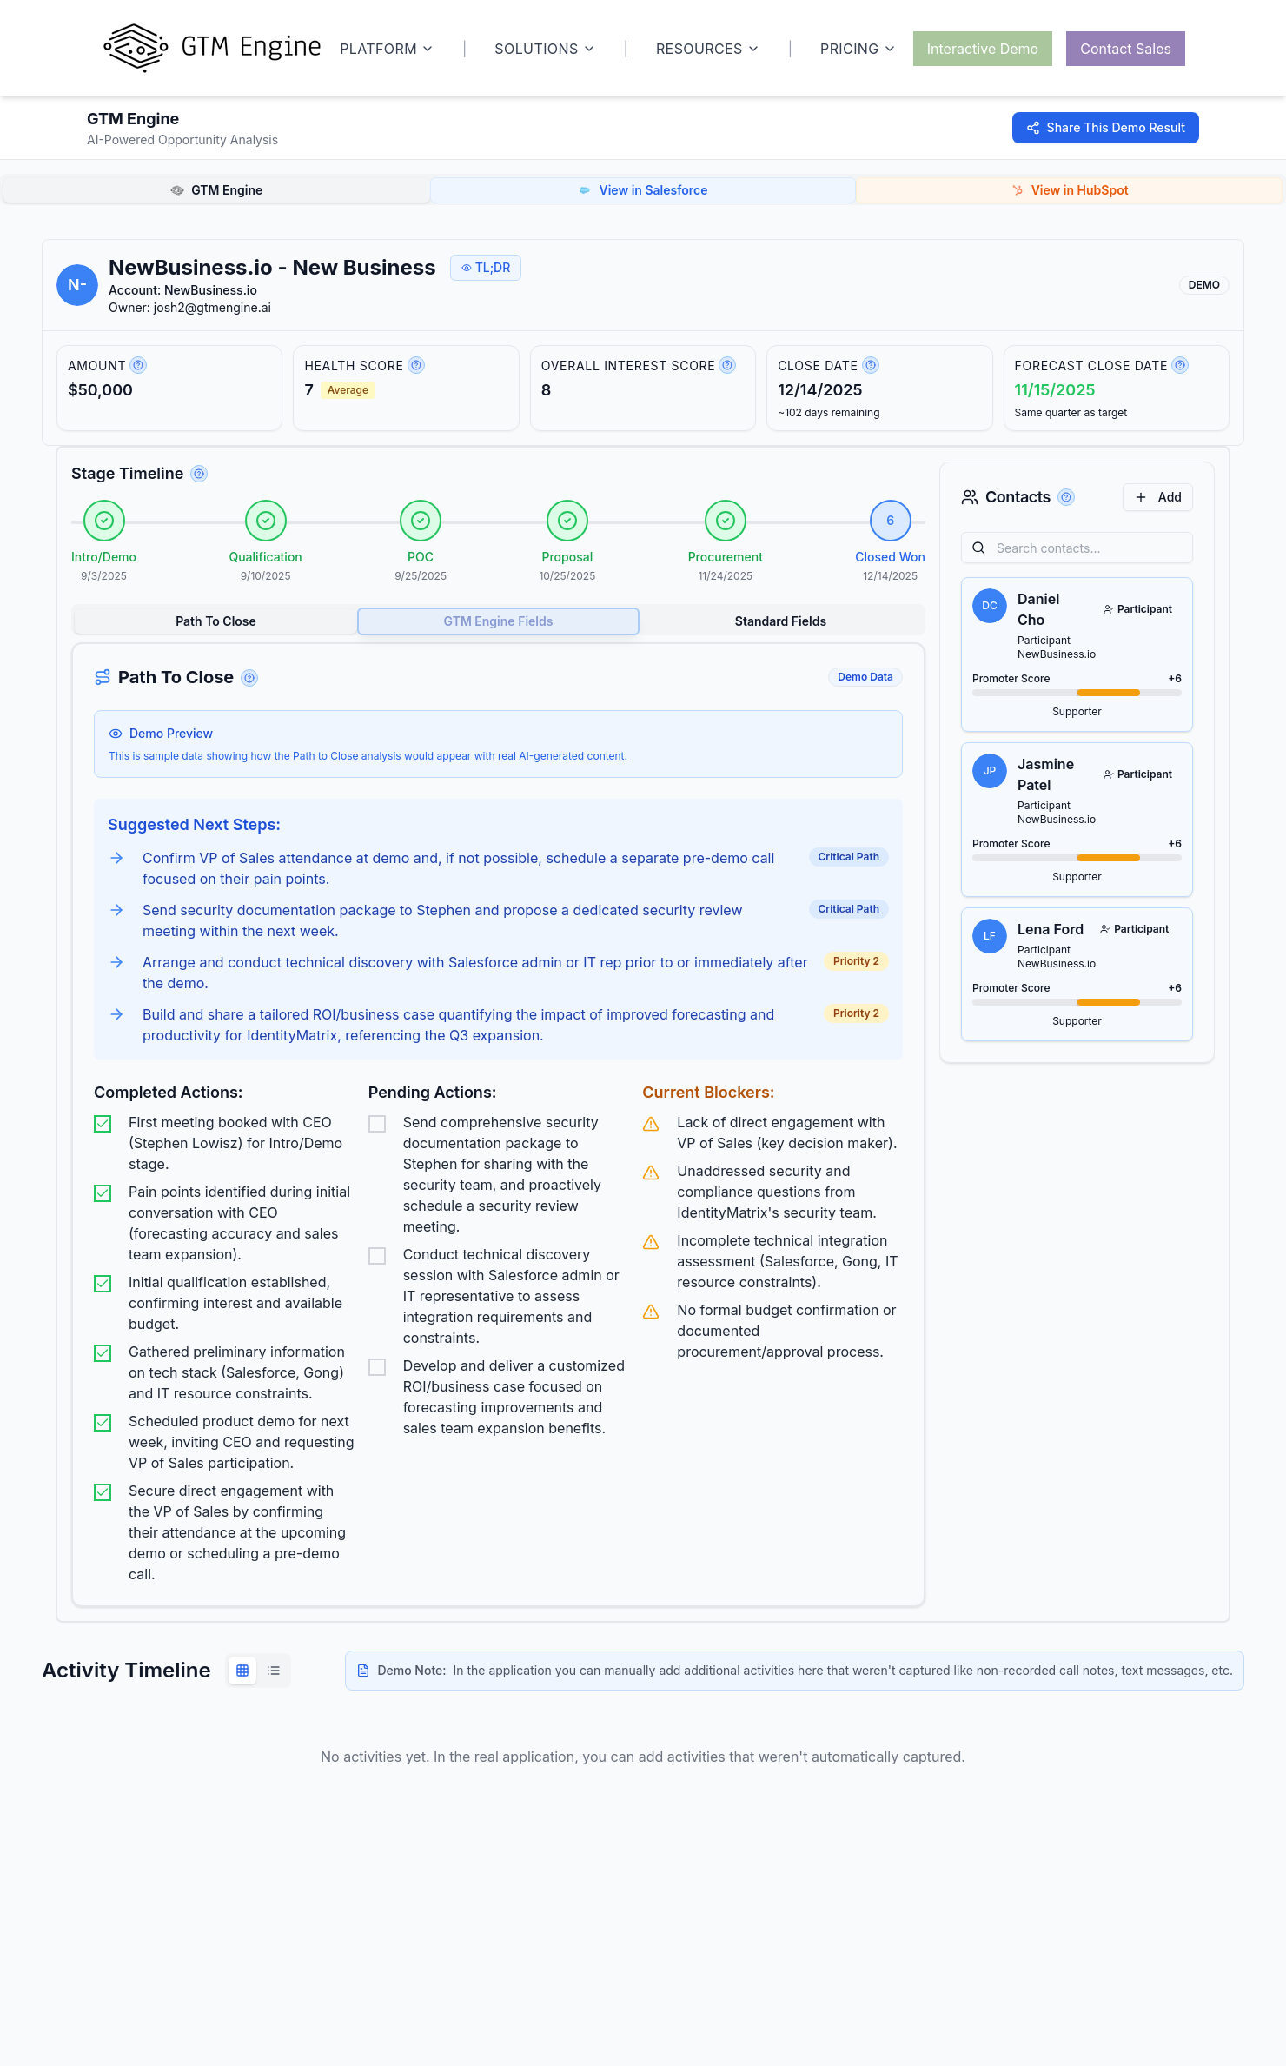Expand the Resources menu
The image size is (1286, 2066).
point(706,49)
